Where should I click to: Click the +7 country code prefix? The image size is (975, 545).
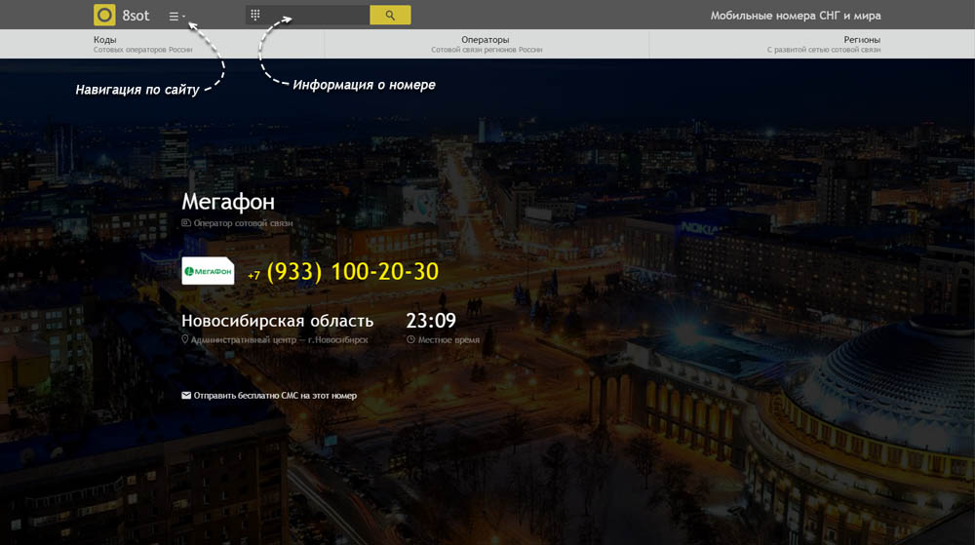click(253, 275)
